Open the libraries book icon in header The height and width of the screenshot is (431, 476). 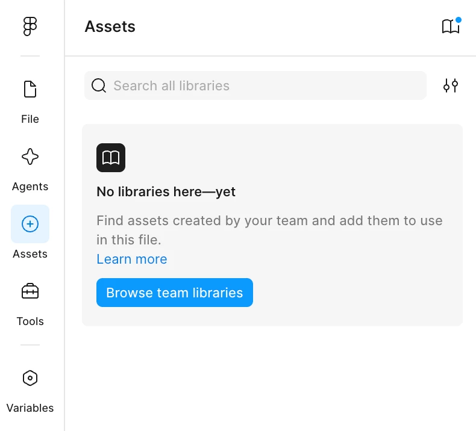(x=451, y=26)
